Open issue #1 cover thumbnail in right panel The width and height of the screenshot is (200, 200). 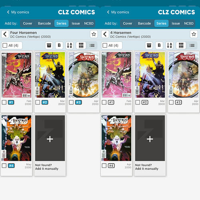[x=116, y=75]
